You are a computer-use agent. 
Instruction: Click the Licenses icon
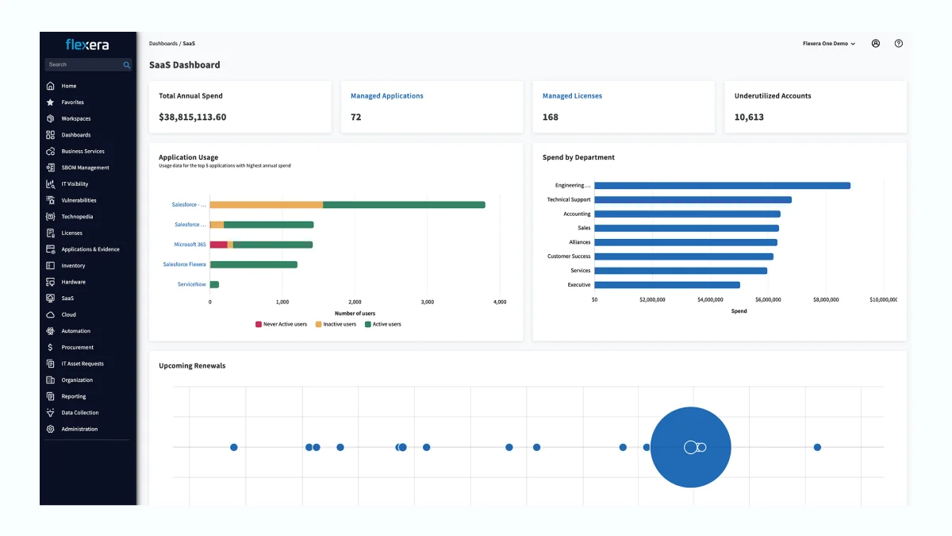51,233
